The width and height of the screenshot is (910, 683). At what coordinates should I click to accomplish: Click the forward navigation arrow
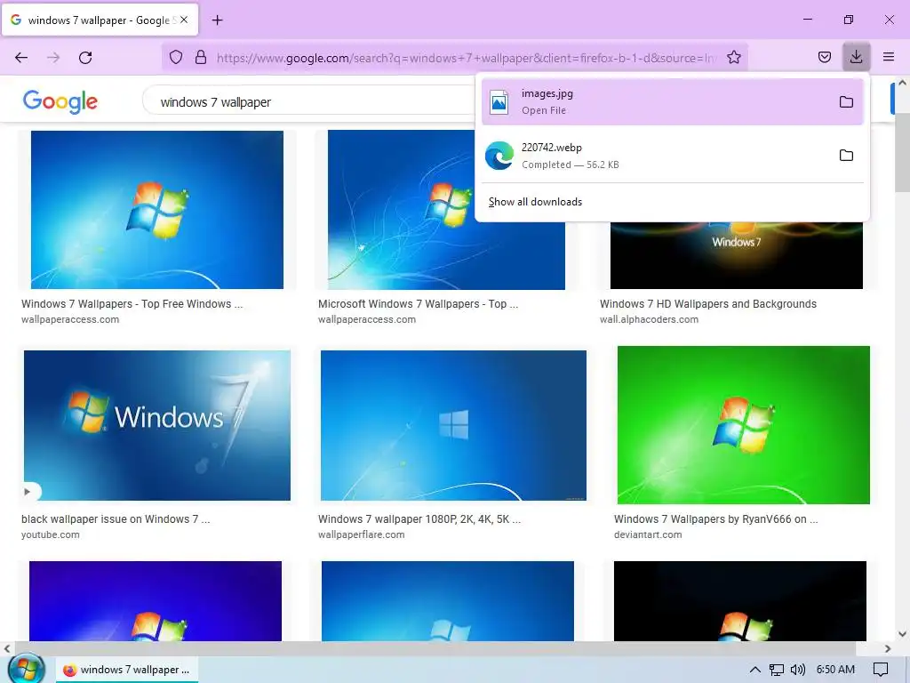[x=53, y=58]
